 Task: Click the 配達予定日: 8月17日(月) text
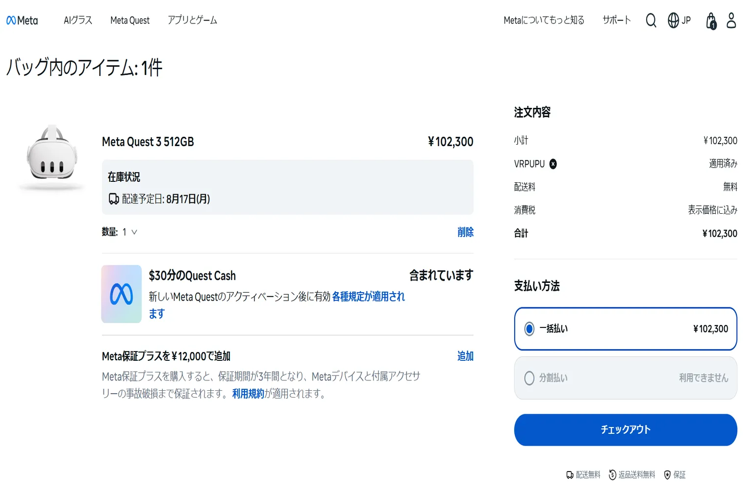pyautogui.click(x=166, y=199)
